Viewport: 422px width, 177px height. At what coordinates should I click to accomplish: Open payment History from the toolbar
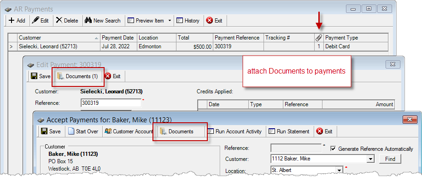tap(188, 21)
